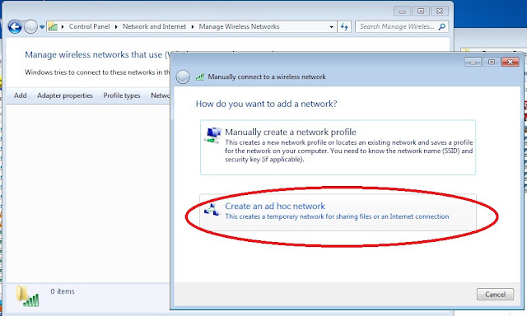Open Adapter properties from toolbar
This screenshot has width=527, height=316.
[64, 95]
